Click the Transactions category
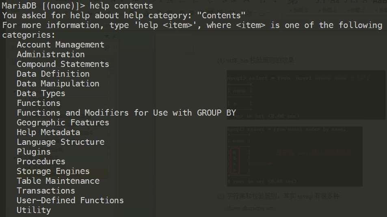The image size is (387, 217). tap(46, 191)
